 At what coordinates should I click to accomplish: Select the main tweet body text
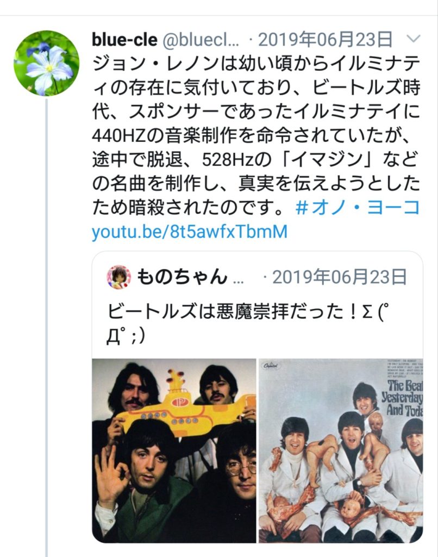coord(256,135)
